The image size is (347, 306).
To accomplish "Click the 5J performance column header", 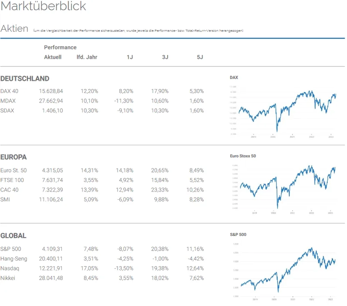I will click(x=200, y=57).
